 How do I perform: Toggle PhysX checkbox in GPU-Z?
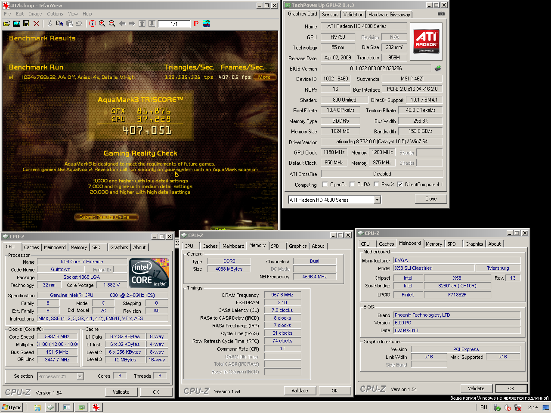point(376,185)
